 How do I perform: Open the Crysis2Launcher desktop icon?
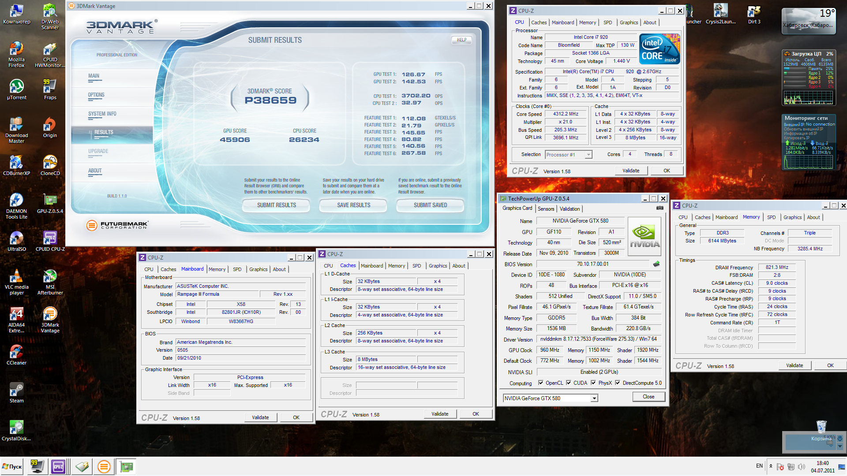click(x=720, y=14)
